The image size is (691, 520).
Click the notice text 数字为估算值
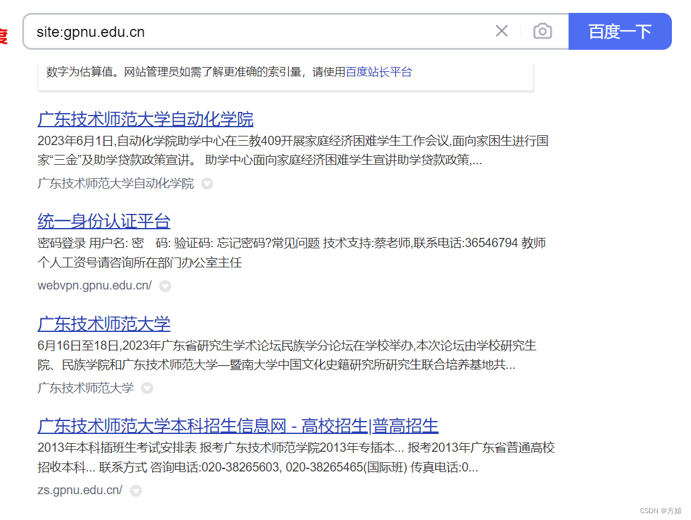(x=229, y=72)
